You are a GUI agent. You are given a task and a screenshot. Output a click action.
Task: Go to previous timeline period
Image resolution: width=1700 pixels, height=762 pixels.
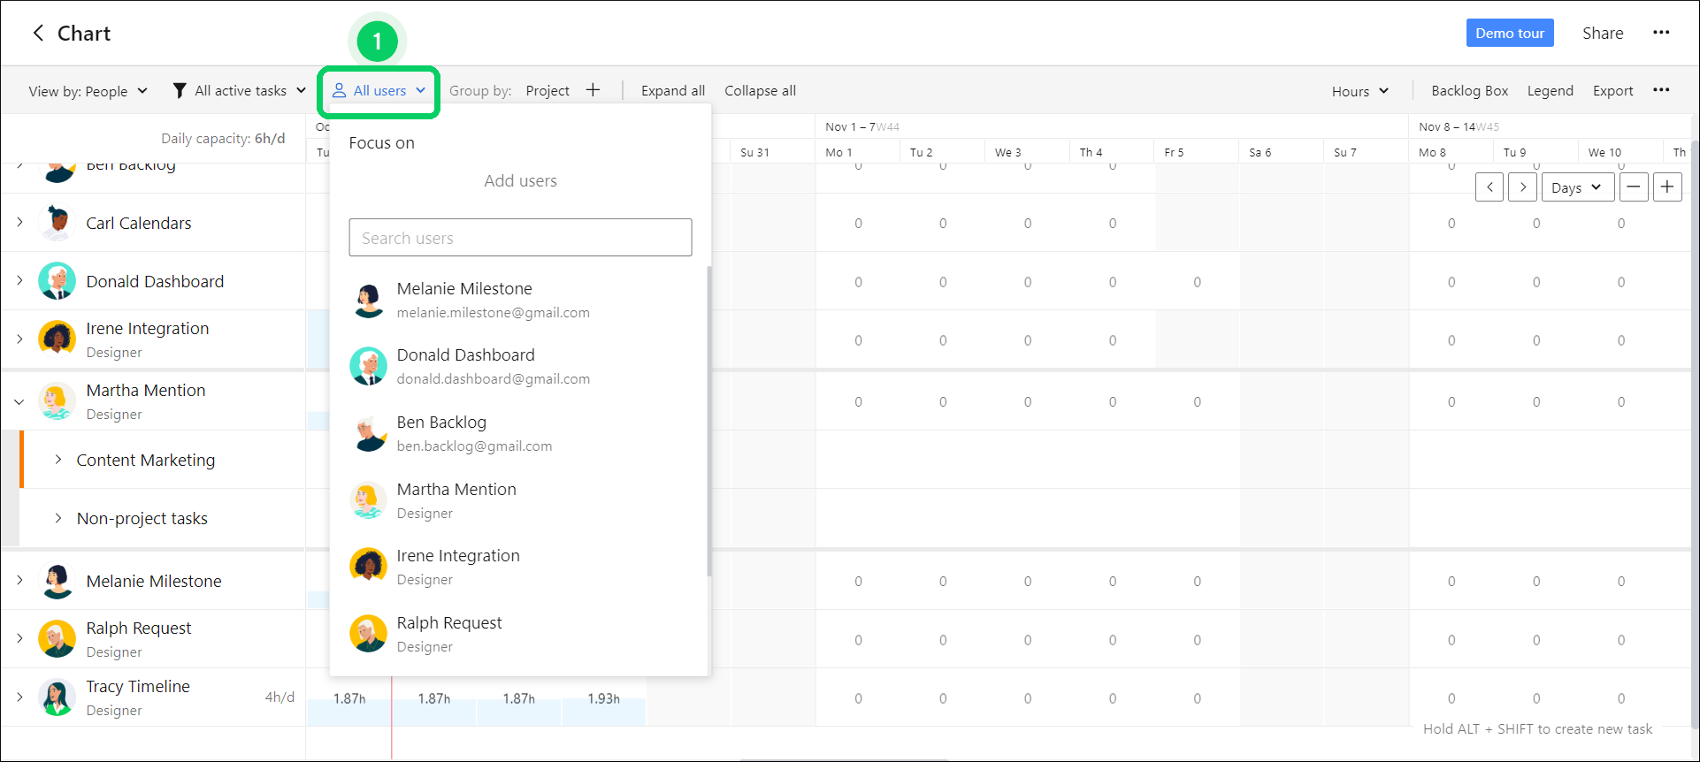point(1489,187)
